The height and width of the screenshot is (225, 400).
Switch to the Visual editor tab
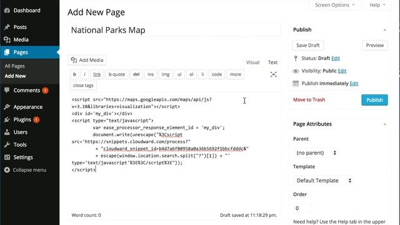pos(252,62)
